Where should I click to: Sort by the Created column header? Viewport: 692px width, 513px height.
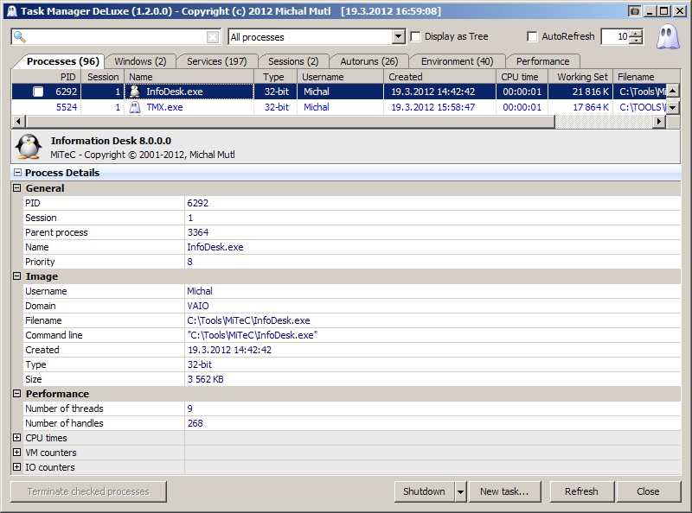pyautogui.click(x=439, y=77)
